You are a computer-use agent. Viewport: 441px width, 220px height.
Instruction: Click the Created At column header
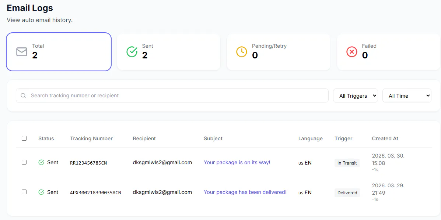(385, 138)
